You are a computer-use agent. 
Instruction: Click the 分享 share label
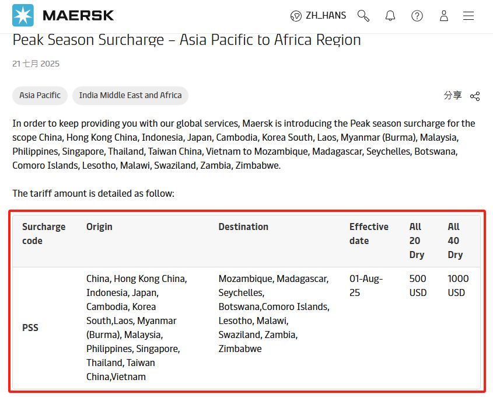coord(453,95)
